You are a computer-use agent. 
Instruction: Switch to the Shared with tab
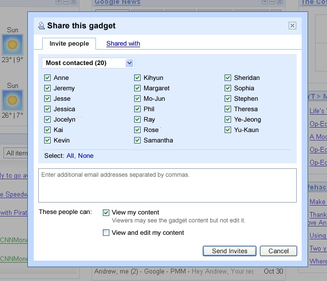pos(123,44)
